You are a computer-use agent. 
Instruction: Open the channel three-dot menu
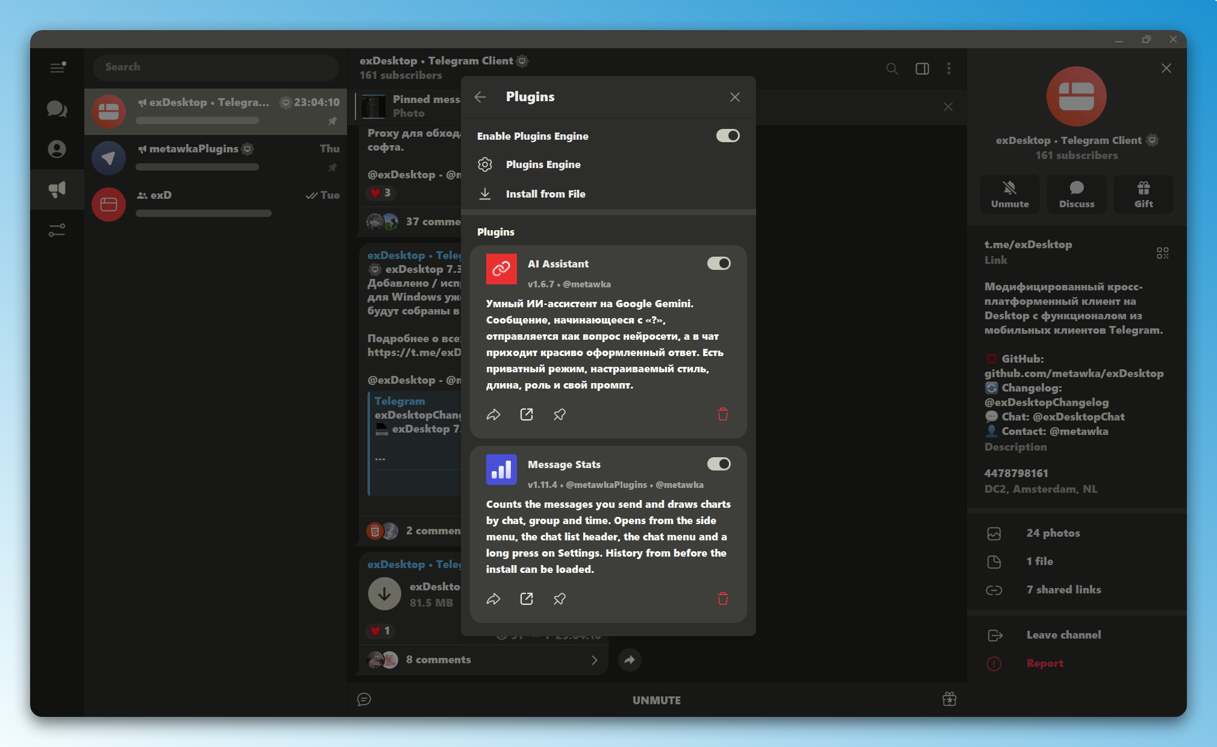coord(949,69)
